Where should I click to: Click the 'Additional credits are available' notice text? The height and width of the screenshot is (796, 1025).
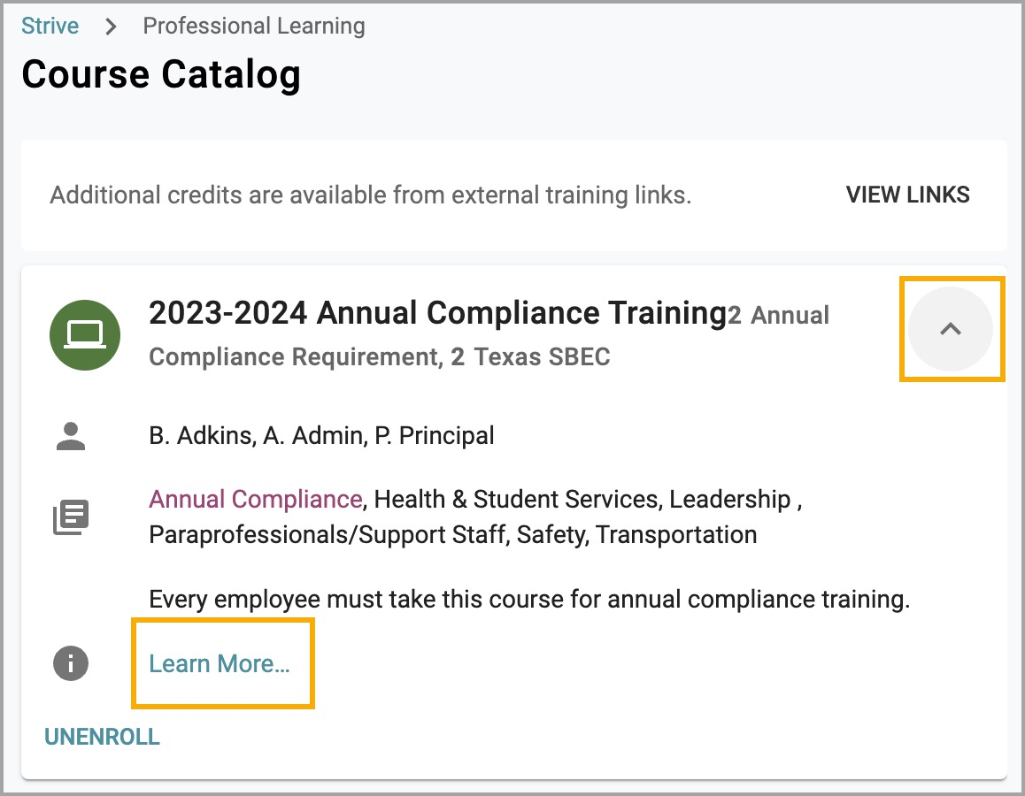pos(370,195)
